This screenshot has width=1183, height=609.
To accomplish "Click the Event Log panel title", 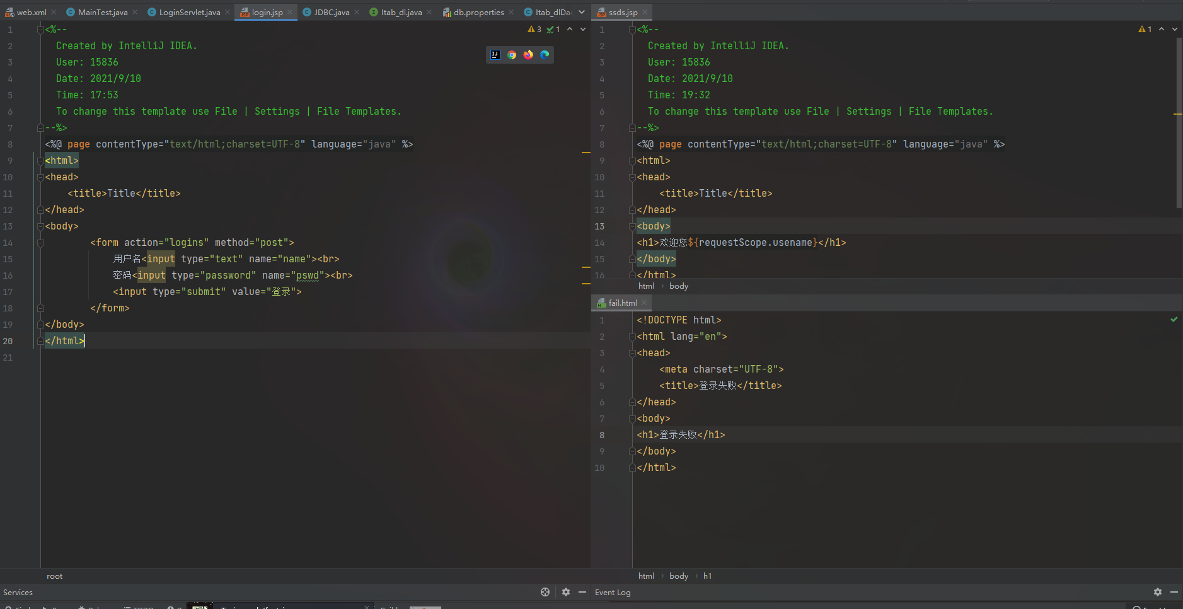I will pyautogui.click(x=613, y=592).
